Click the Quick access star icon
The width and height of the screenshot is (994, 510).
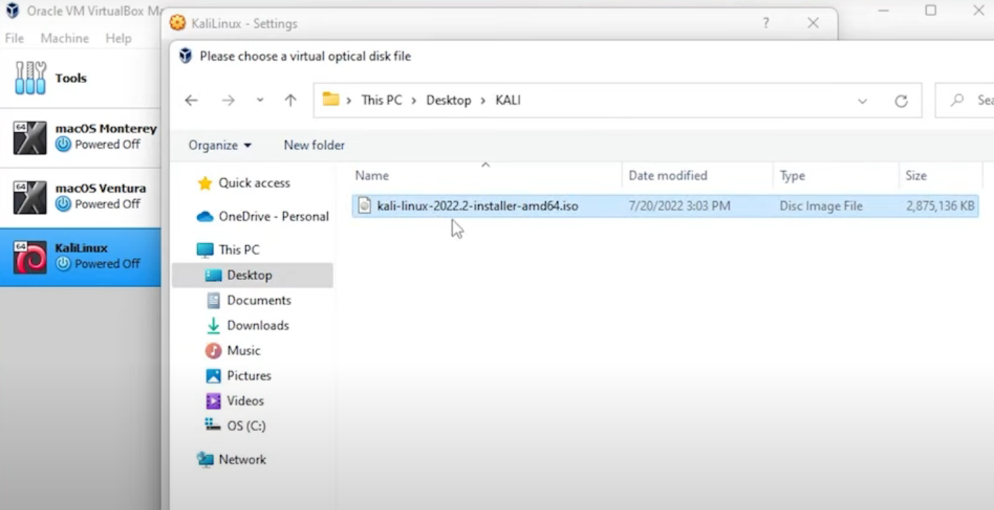click(x=205, y=183)
